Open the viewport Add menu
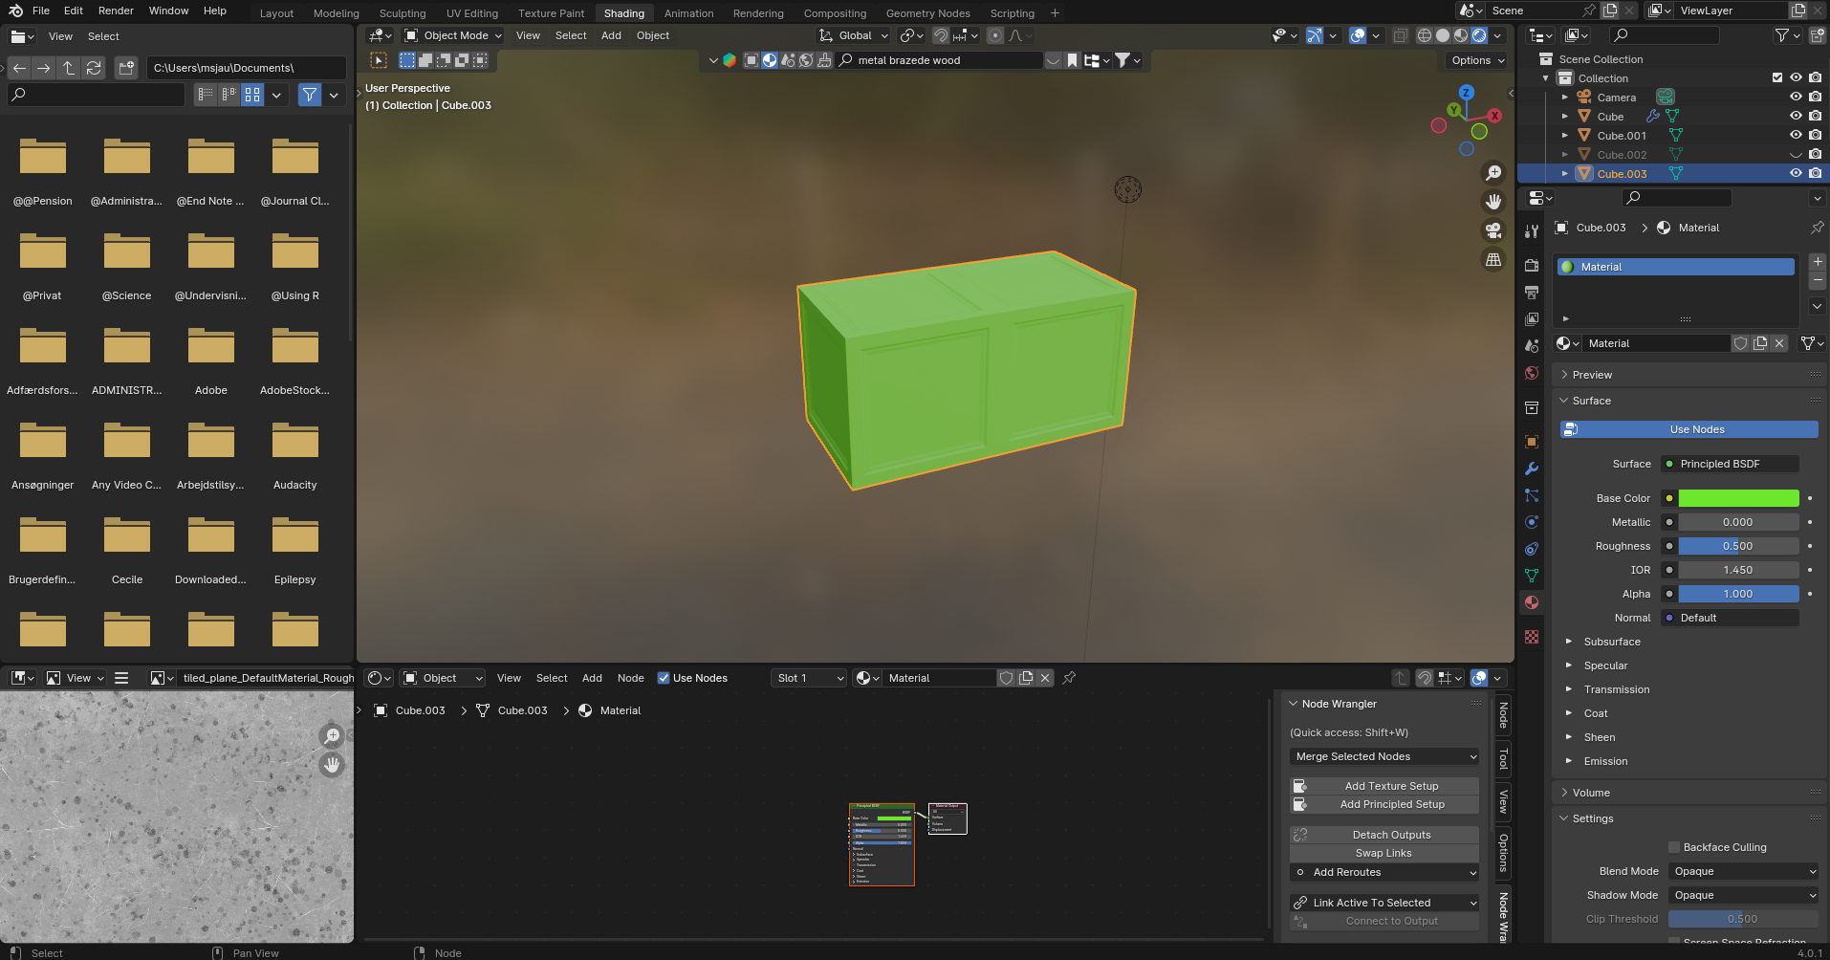This screenshot has width=1830, height=960. tap(611, 35)
